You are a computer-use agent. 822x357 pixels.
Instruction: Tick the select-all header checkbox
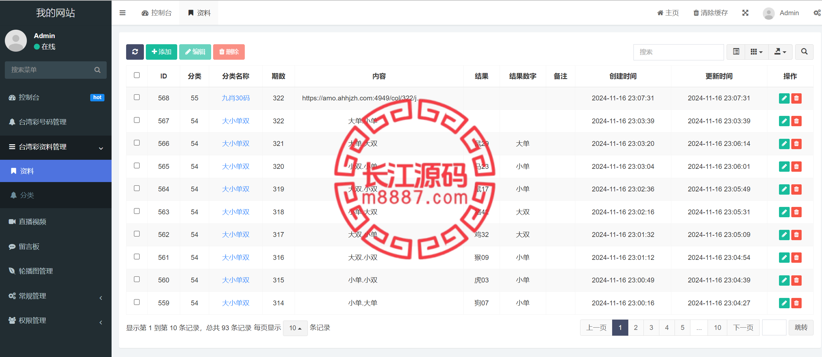tap(137, 75)
